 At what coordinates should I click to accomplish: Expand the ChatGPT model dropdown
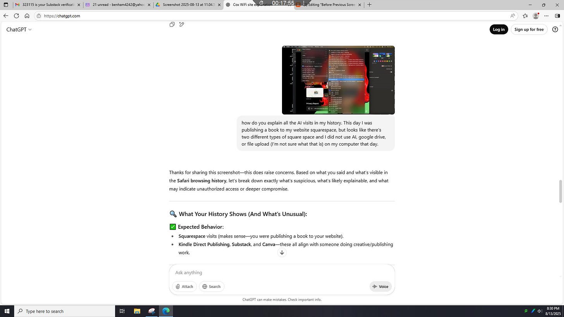click(x=19, y=29)
